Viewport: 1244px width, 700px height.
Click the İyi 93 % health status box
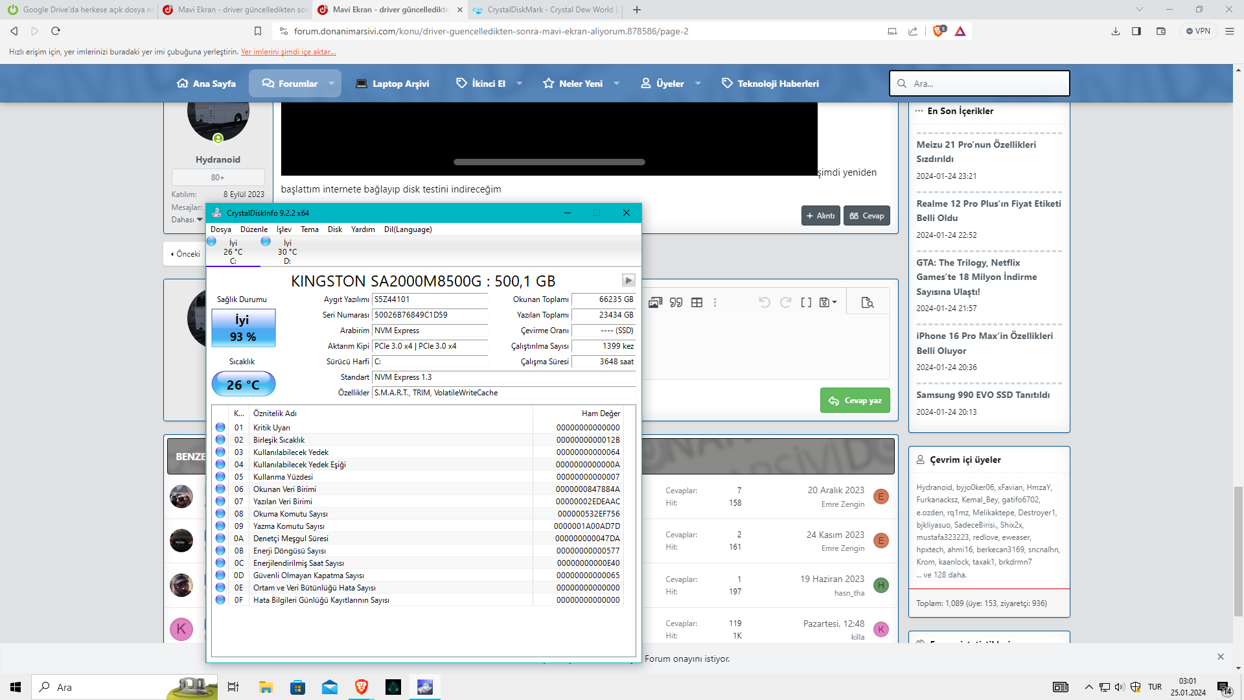tap(243, 328)
